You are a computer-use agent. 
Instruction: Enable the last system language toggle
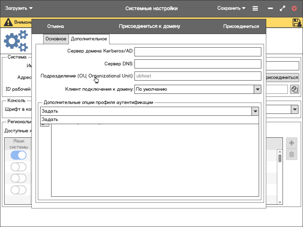pos(19,190)
